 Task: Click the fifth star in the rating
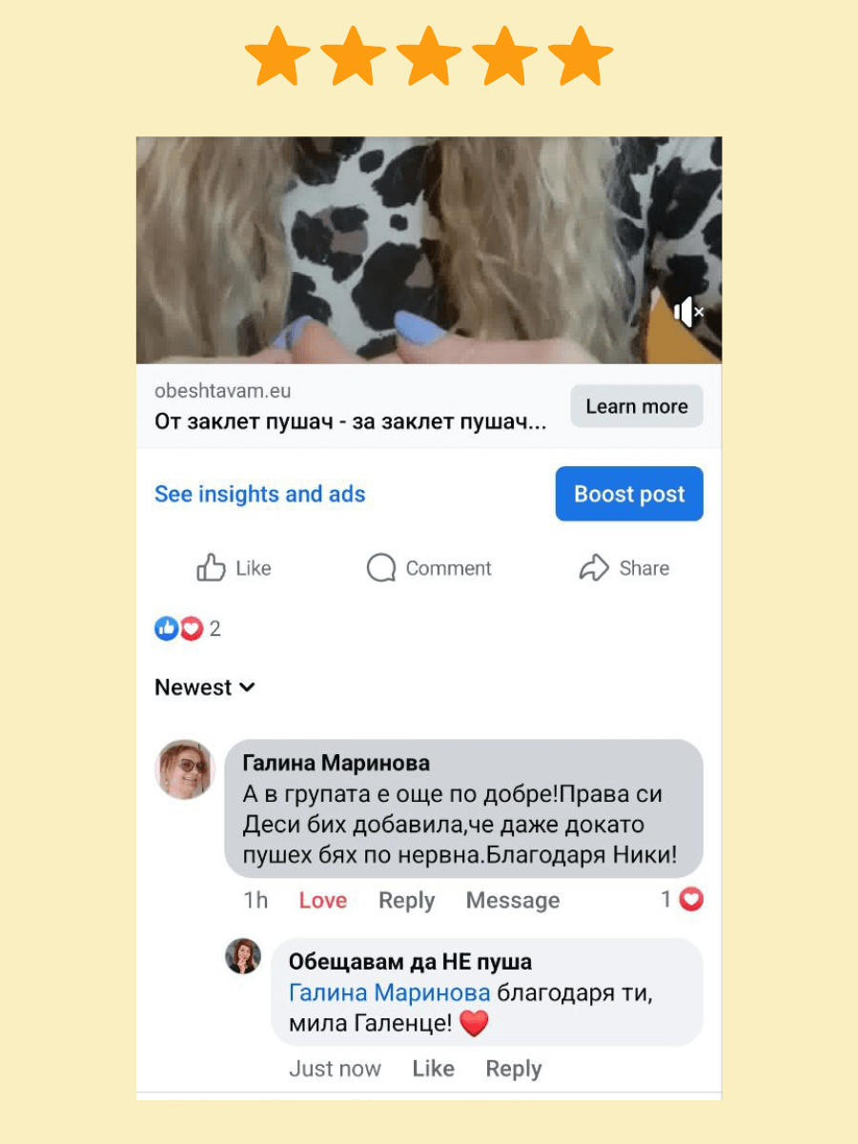pos(581,56)
